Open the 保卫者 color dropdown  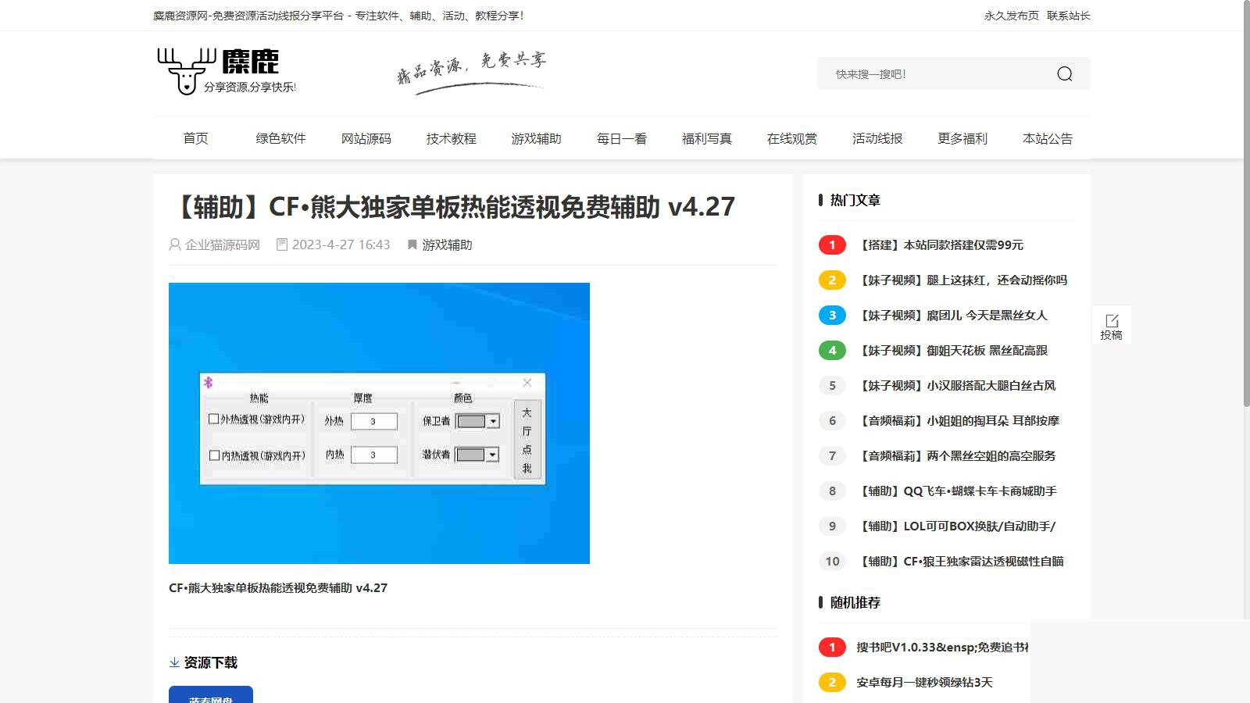[492, 422]
